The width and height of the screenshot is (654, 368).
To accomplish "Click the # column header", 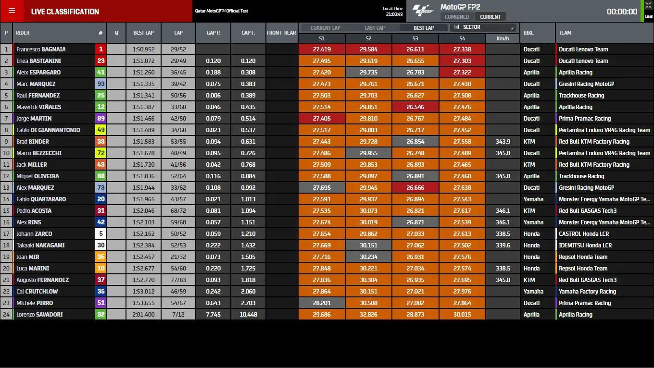I will coord(101,33).
